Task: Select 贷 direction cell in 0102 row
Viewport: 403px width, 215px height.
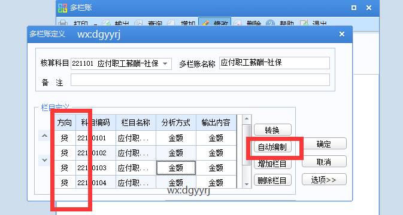Action: 65,153
